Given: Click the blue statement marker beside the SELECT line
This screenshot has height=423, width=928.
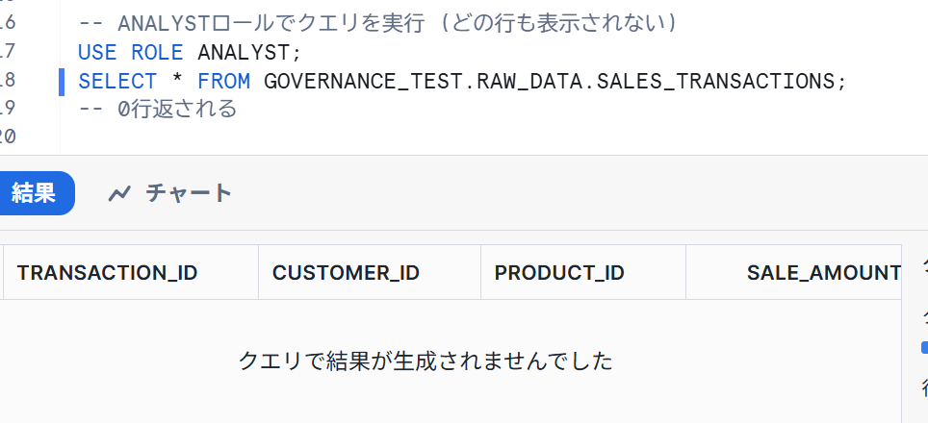Looking at the screenshot, I should click(62, 82).
